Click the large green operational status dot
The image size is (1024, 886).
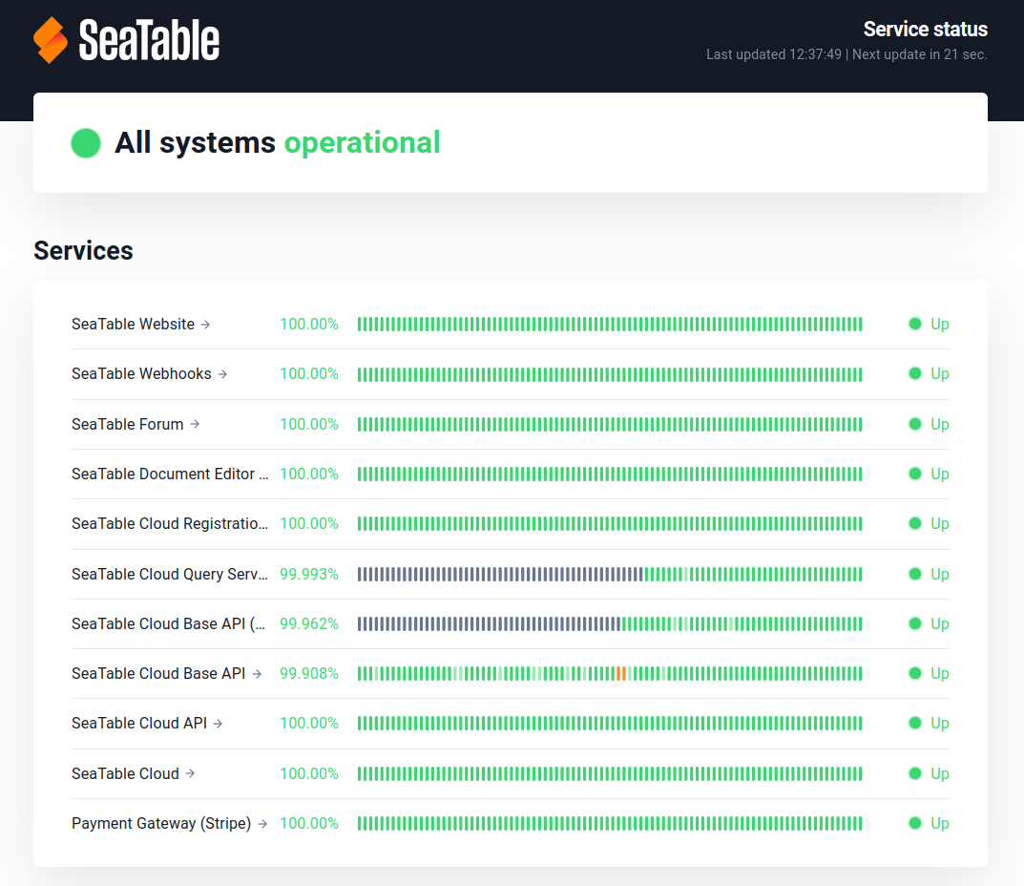pos(86,143)
